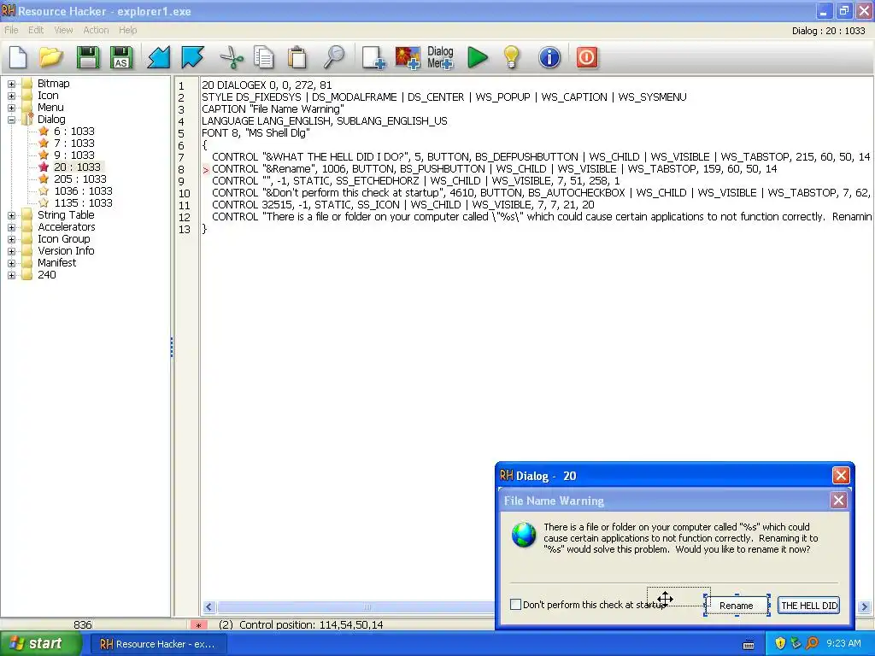This screenshot has width=875, height=656.
Task: Click the Add new resource page icon
Action: (373, 57)
